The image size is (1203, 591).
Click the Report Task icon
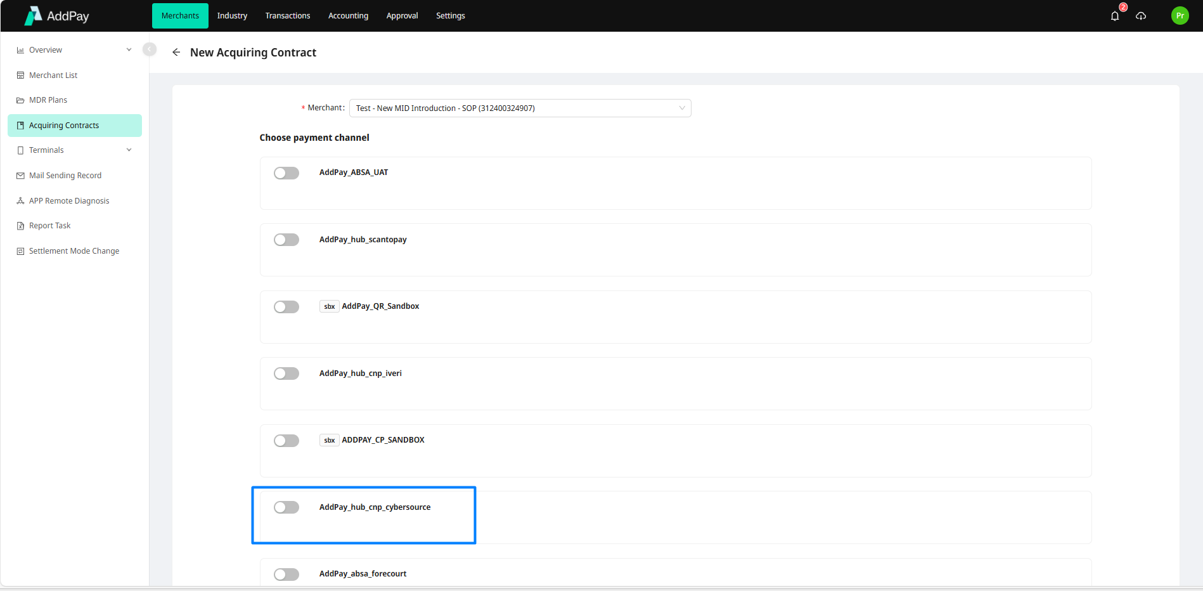[x=20, y=226]
